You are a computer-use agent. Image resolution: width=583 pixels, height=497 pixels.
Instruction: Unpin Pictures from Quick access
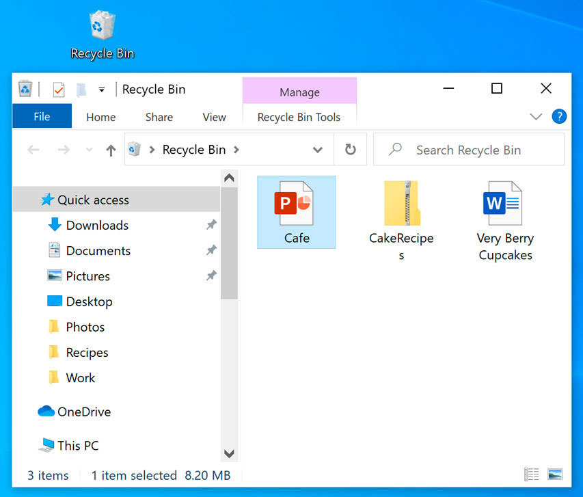pyautogui.click(x=211, y=276)
